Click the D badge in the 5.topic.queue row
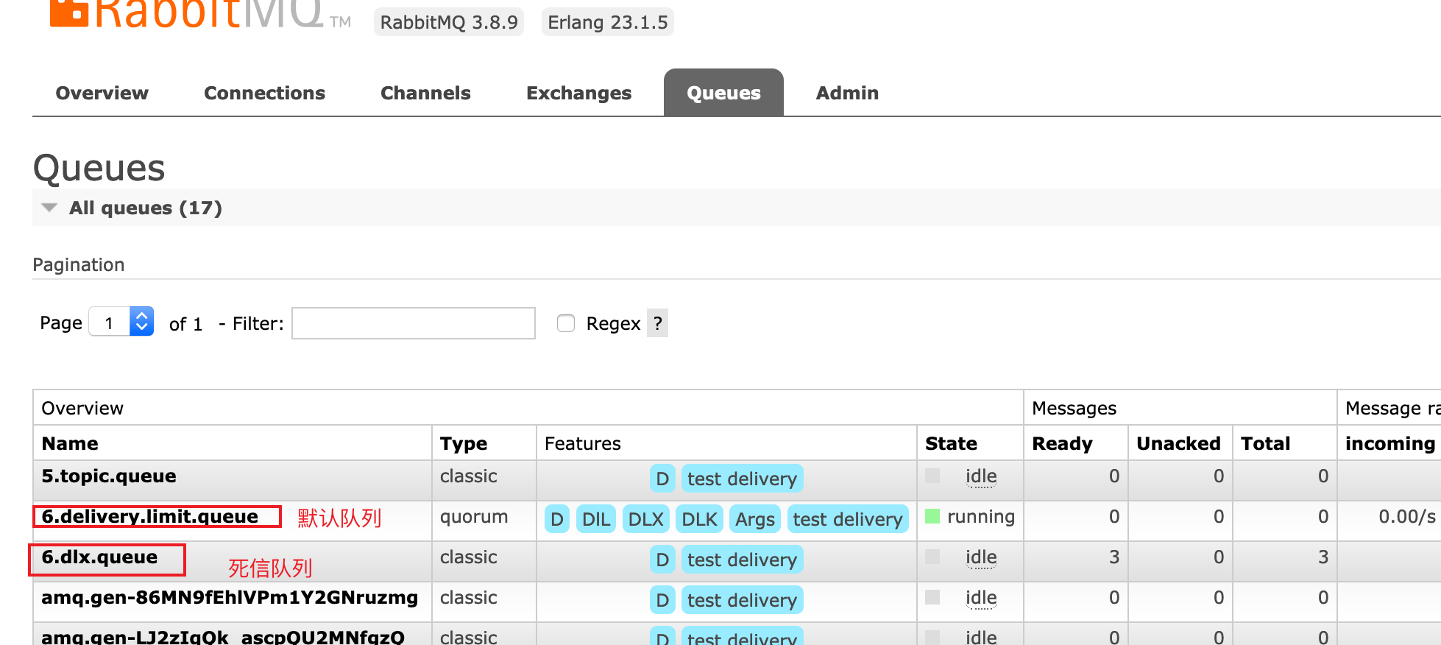The width and height of the screenshot is (1441, 645). pyautogui.click(x=662, y=479)
